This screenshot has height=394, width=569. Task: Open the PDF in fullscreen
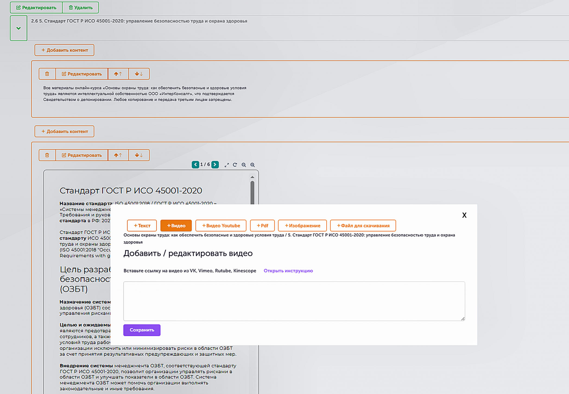(x=227, y=165)
